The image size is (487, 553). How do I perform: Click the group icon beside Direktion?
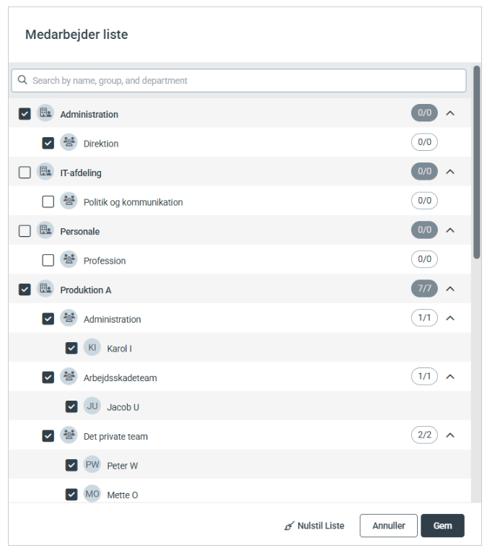pyautogui.click(x=69, y=142)
